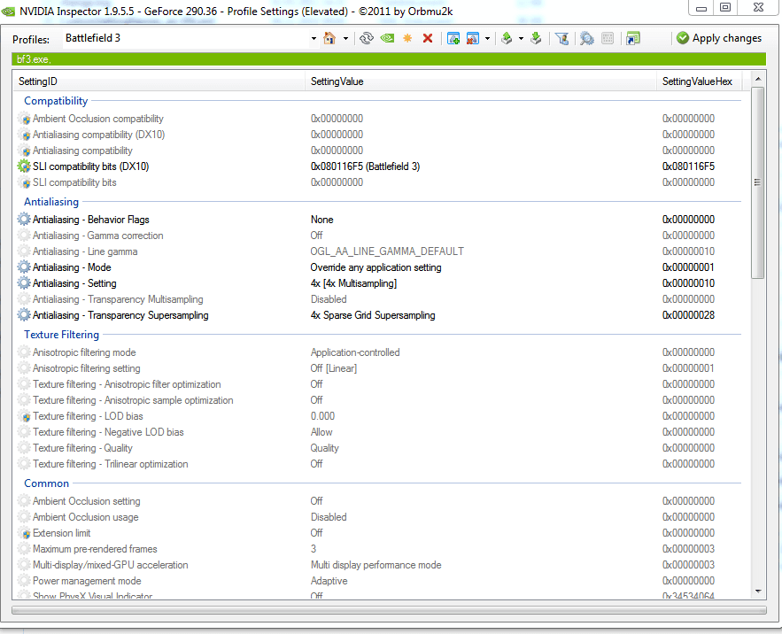Click gear icon of Power management mode

click(24, 581)
